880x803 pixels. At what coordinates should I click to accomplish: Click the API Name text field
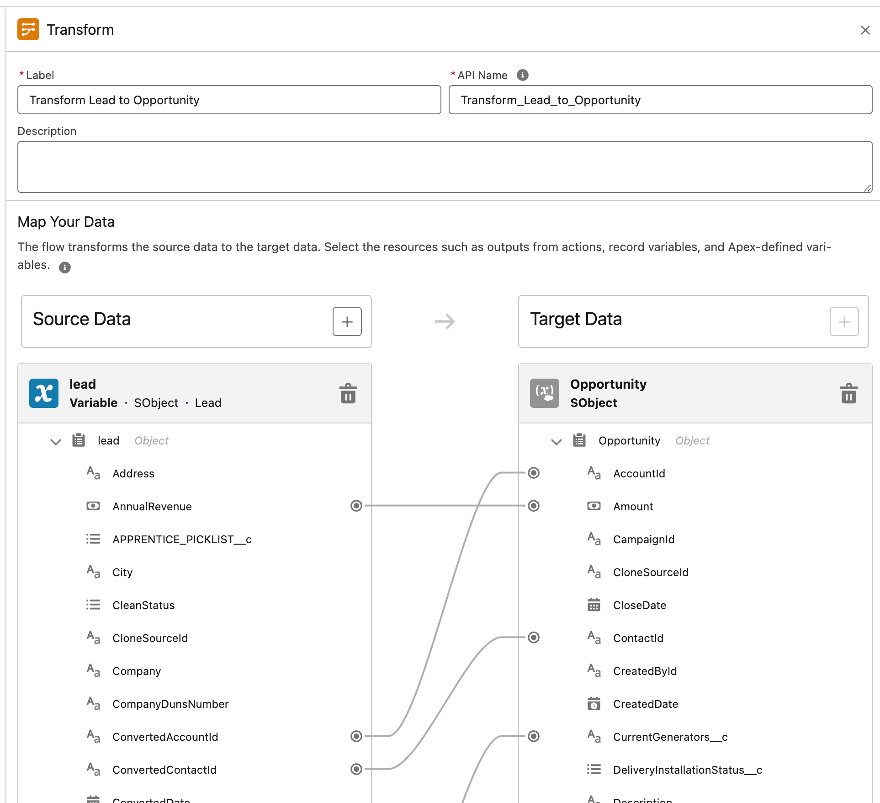(x=660, y=100)
